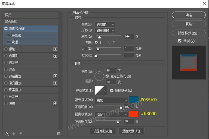The height and width of the screenshot is (139, 209).
Task: Click 设置为默认值 button
Action: pyautogui.click(x=103, y=131)
